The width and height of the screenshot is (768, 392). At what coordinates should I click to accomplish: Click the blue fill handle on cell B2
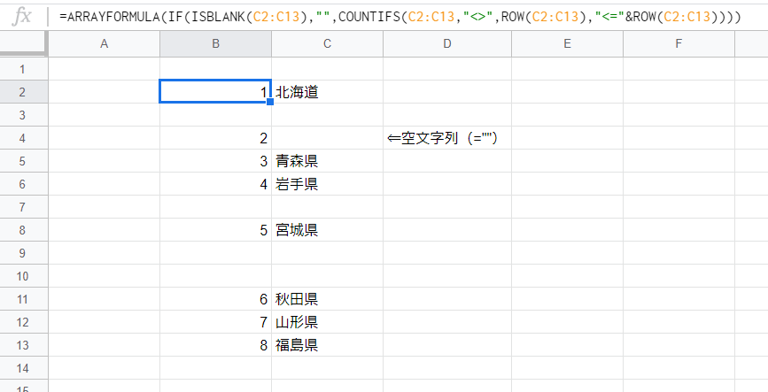click(270, 102)
